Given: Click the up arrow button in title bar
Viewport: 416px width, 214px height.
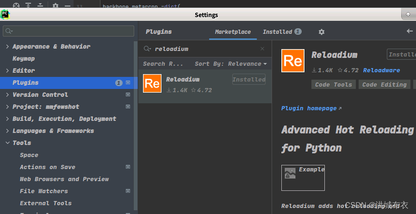Looking at the screenshot, I should click(408, 14).
